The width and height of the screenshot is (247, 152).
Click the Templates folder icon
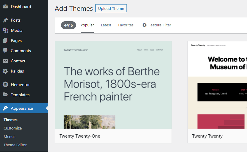click(5, 95)
